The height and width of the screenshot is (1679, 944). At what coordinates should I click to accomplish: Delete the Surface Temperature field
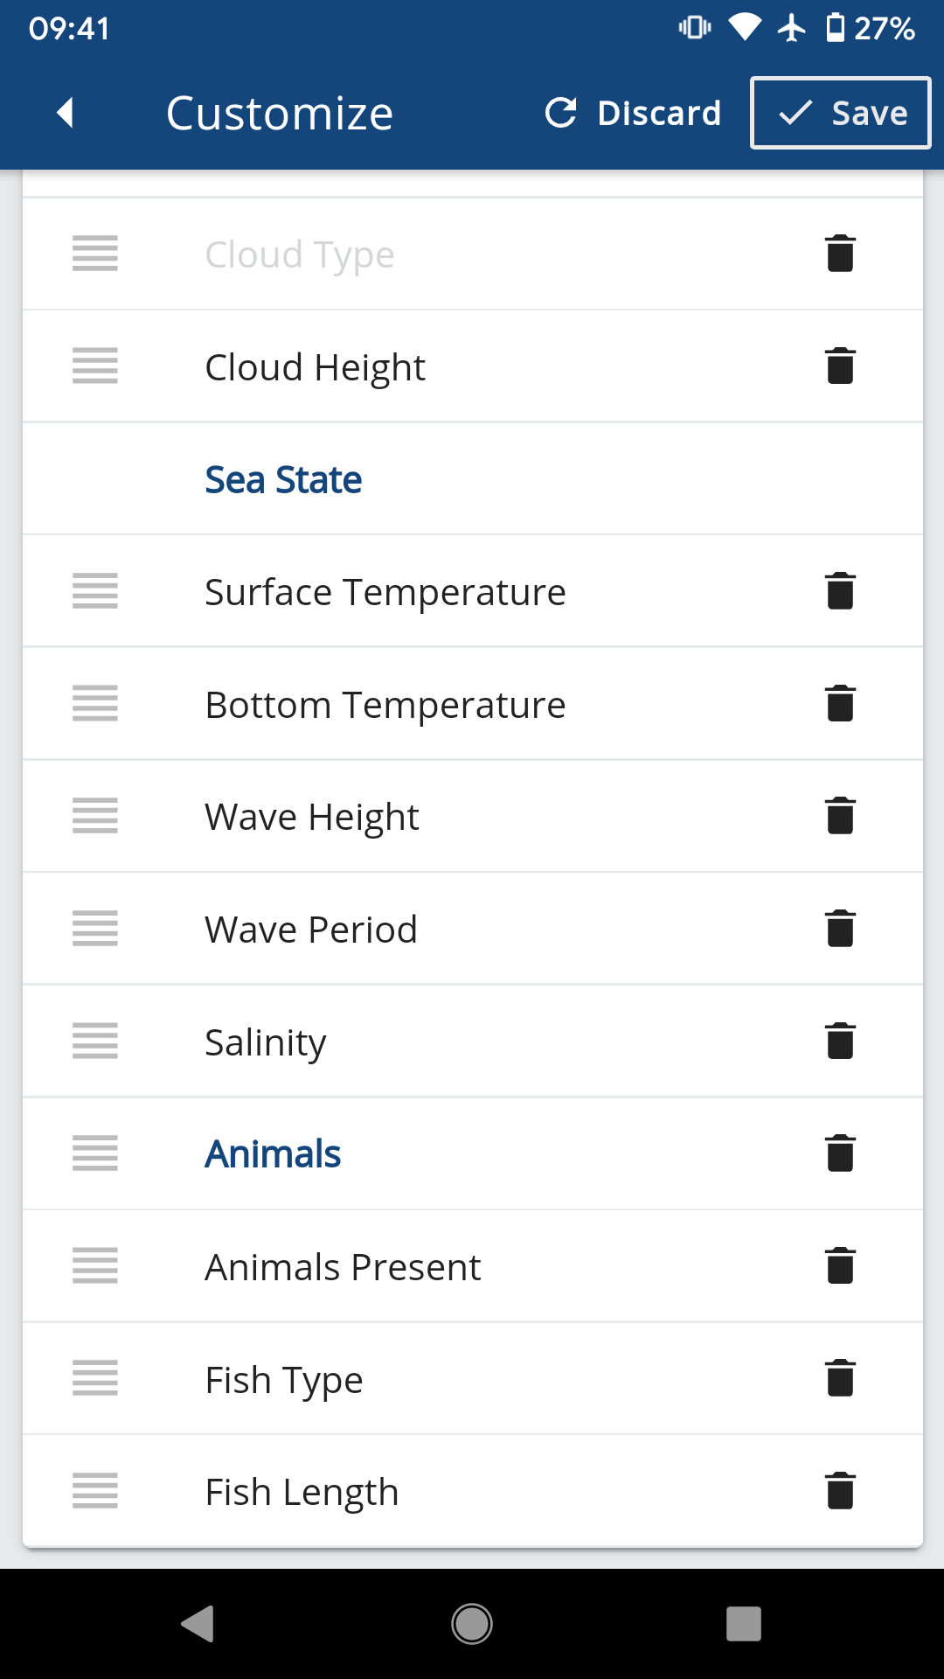pyautogui.click(x=840, y=591)
